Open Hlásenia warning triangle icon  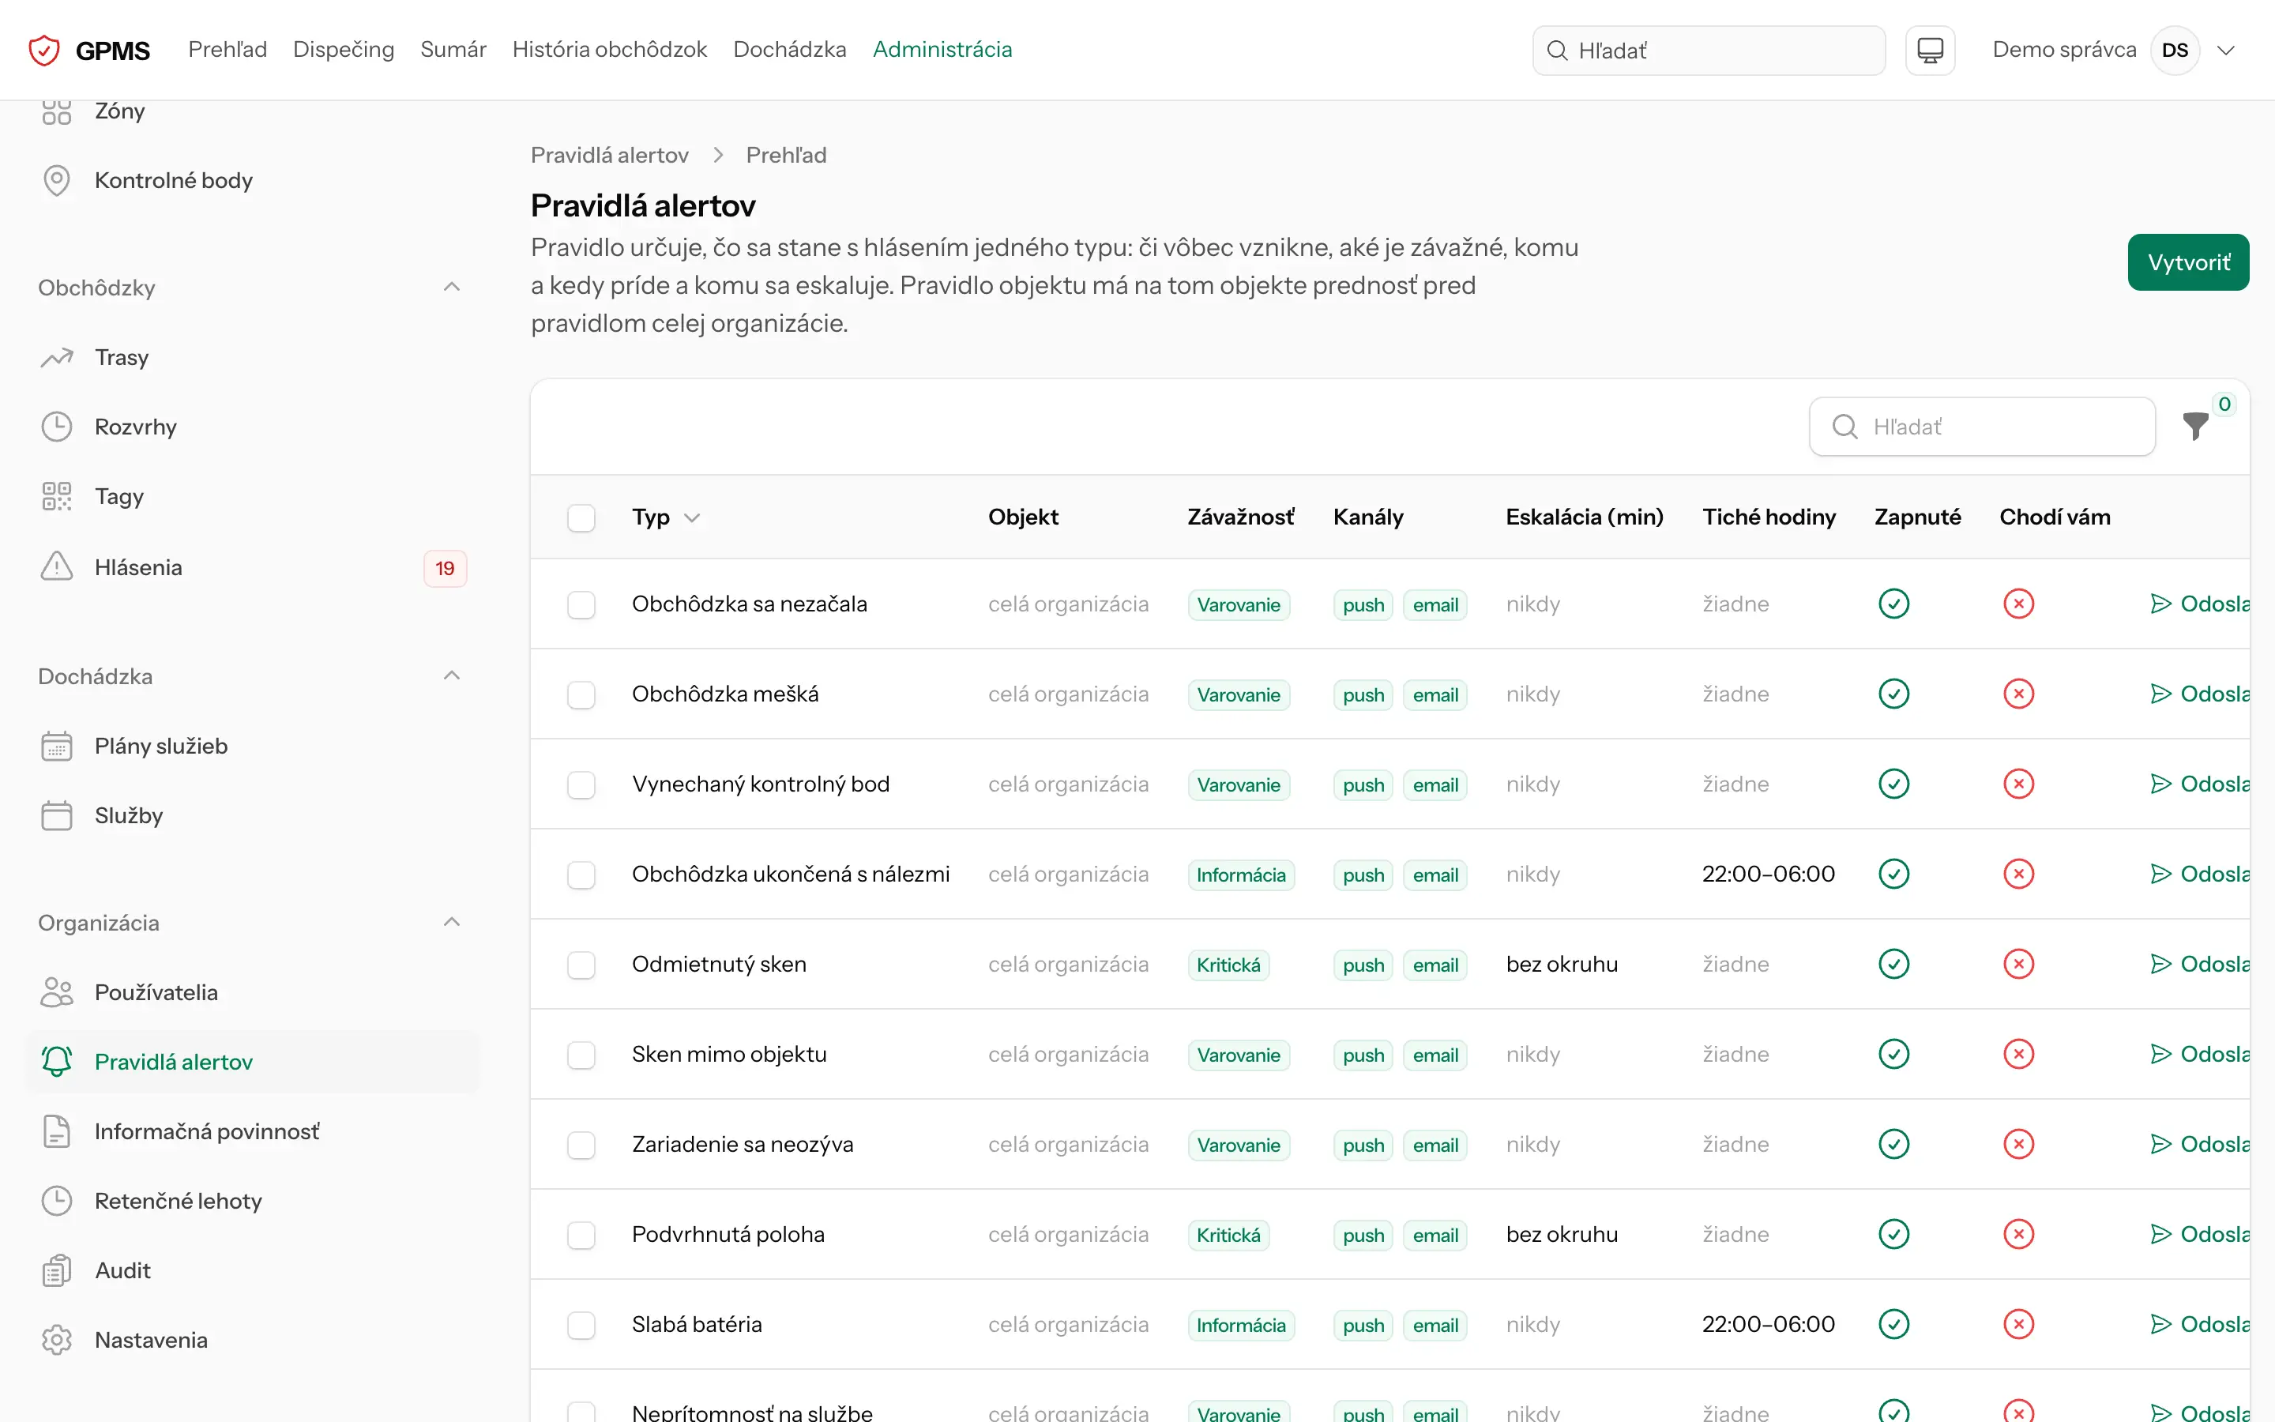tap(56, 567)
